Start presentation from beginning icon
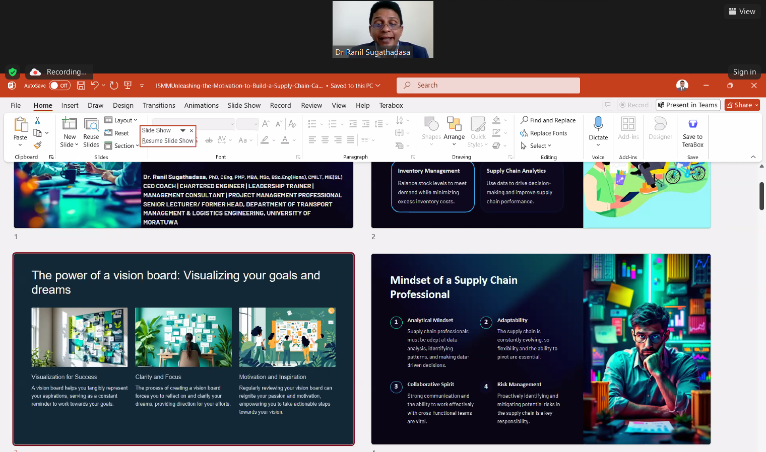766x452 pixels. pos(128,86)
